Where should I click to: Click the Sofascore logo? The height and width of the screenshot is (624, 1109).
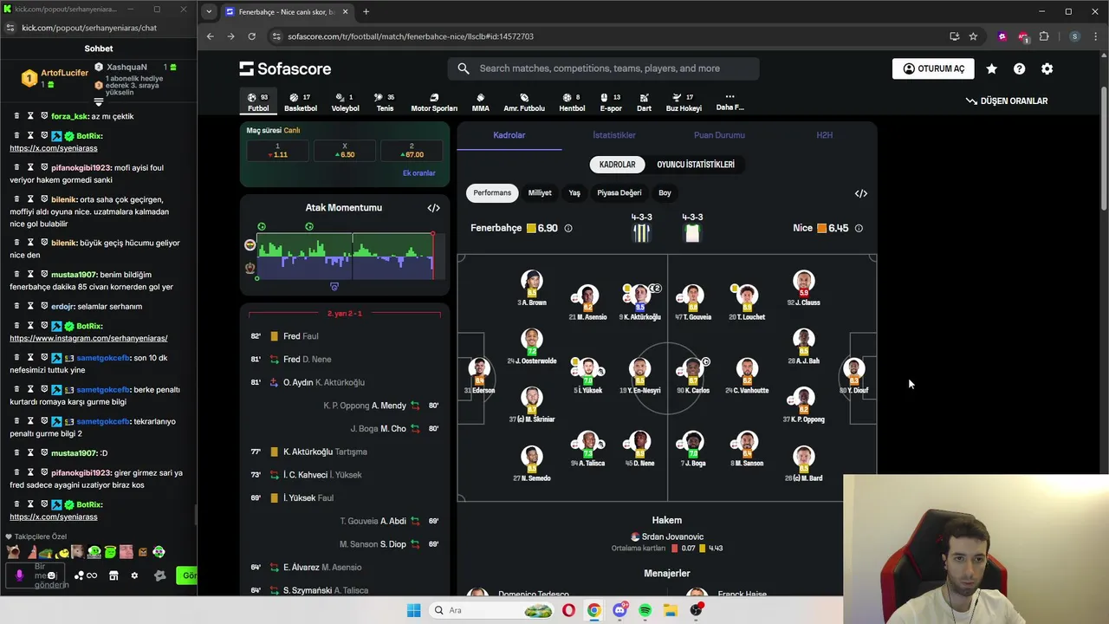285,68
